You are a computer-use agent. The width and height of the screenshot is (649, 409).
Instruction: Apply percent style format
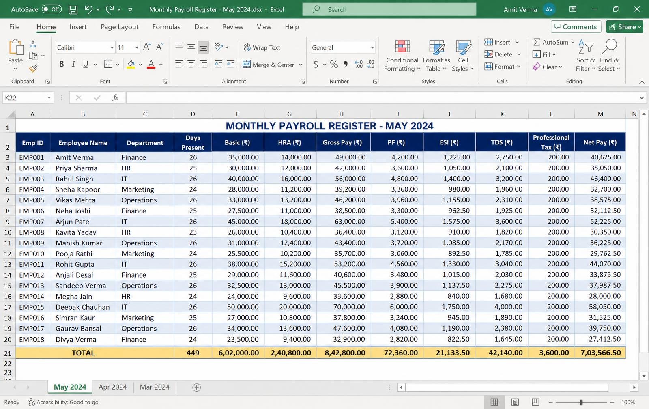[x=334, y=64]
